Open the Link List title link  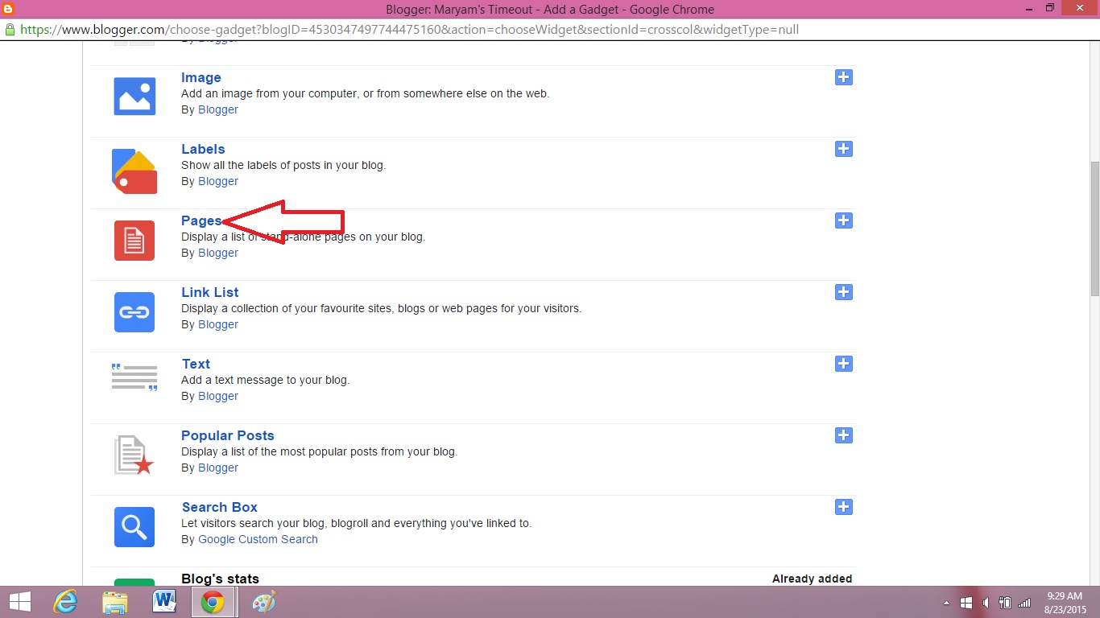point(210,293)
